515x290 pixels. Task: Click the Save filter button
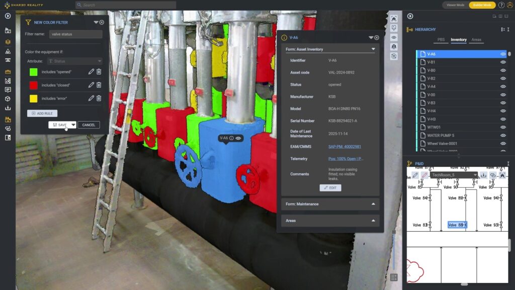coord(59,125)
